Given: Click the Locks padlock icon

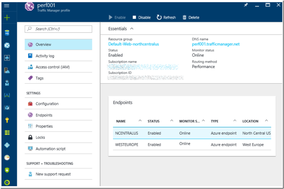Looking at the screenshot, I should pos(30,137).
